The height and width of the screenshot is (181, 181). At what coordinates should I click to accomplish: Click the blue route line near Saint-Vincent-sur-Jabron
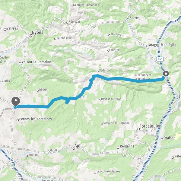tap(143, 81)
